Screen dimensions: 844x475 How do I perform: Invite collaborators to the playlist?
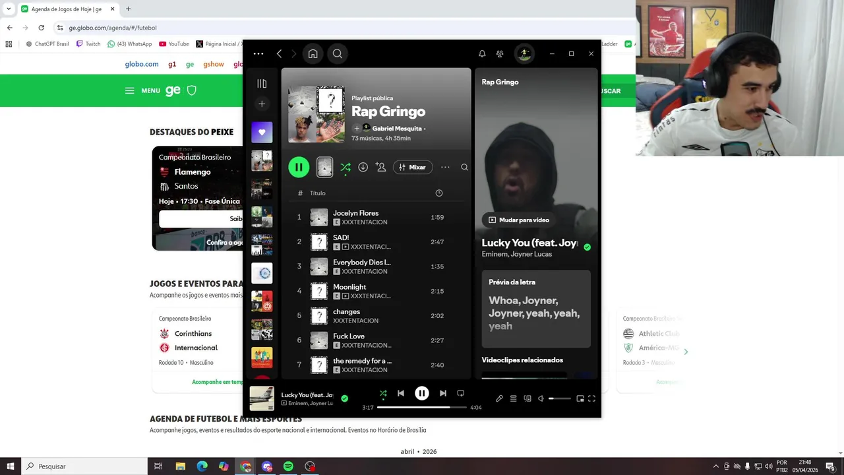[x=380, y=168]
